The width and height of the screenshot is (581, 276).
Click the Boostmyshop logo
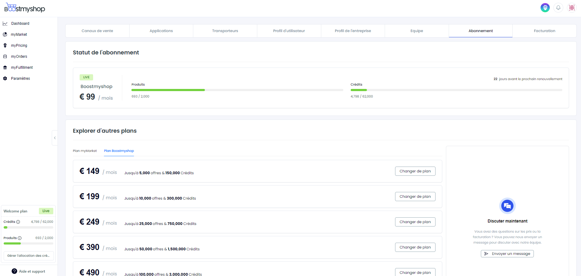25,8
